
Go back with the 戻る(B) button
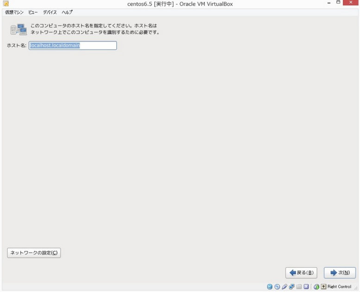click(301, 273)
